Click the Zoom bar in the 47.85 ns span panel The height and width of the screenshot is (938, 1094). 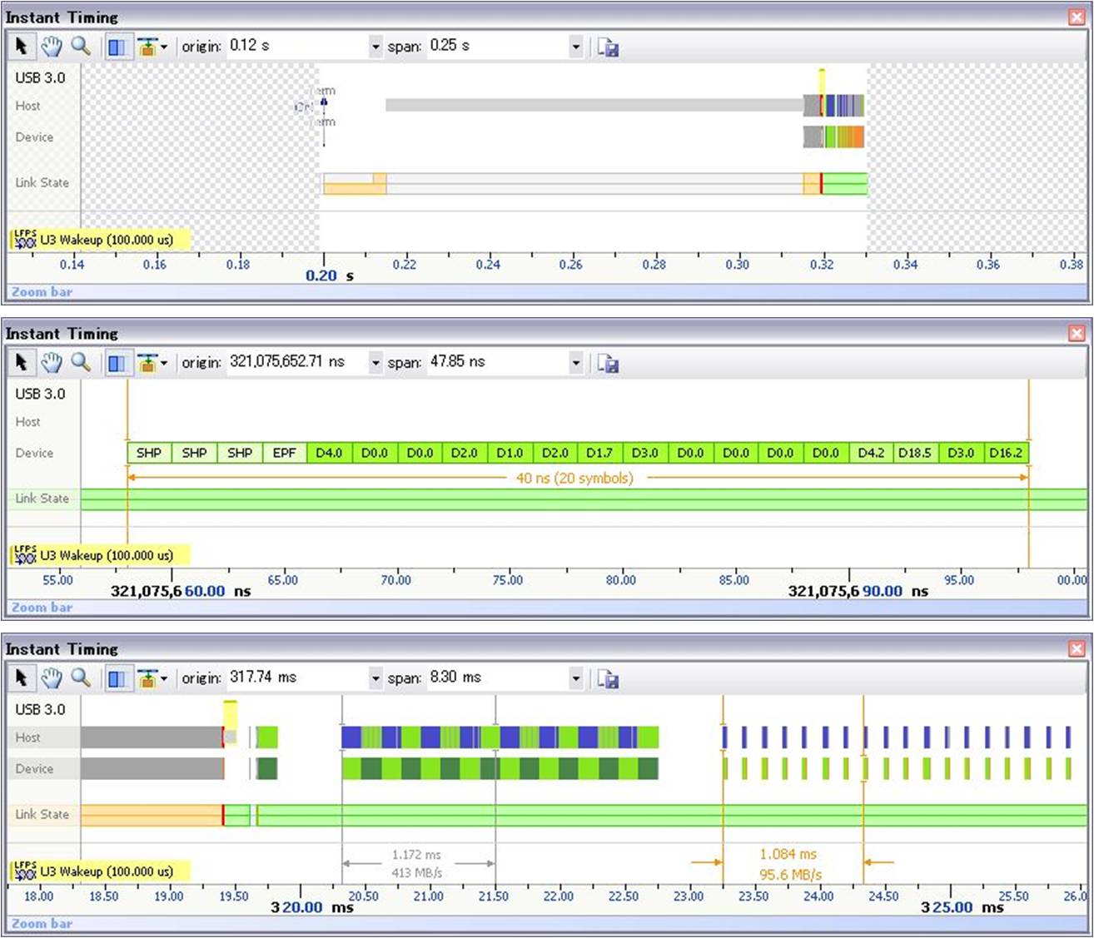coord(547,608)
